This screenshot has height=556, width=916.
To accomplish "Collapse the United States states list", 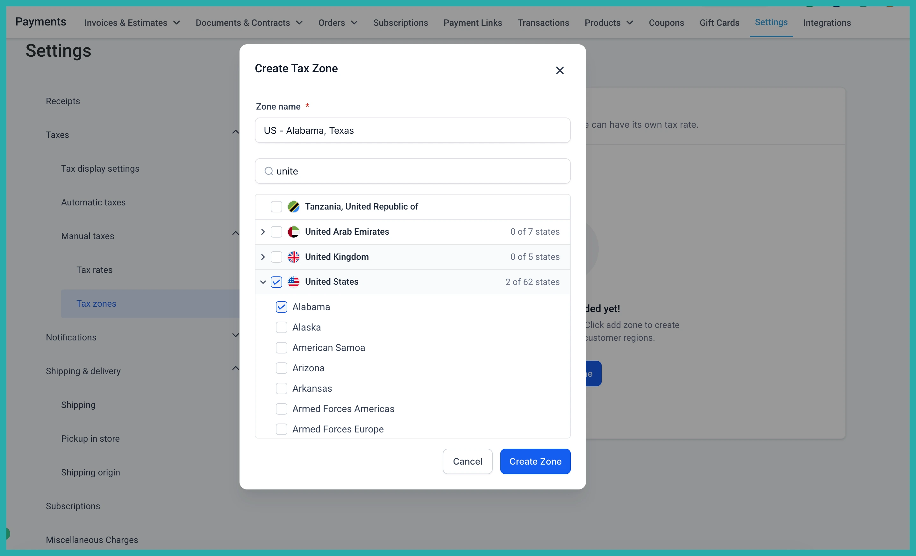I will coord(263,282).
